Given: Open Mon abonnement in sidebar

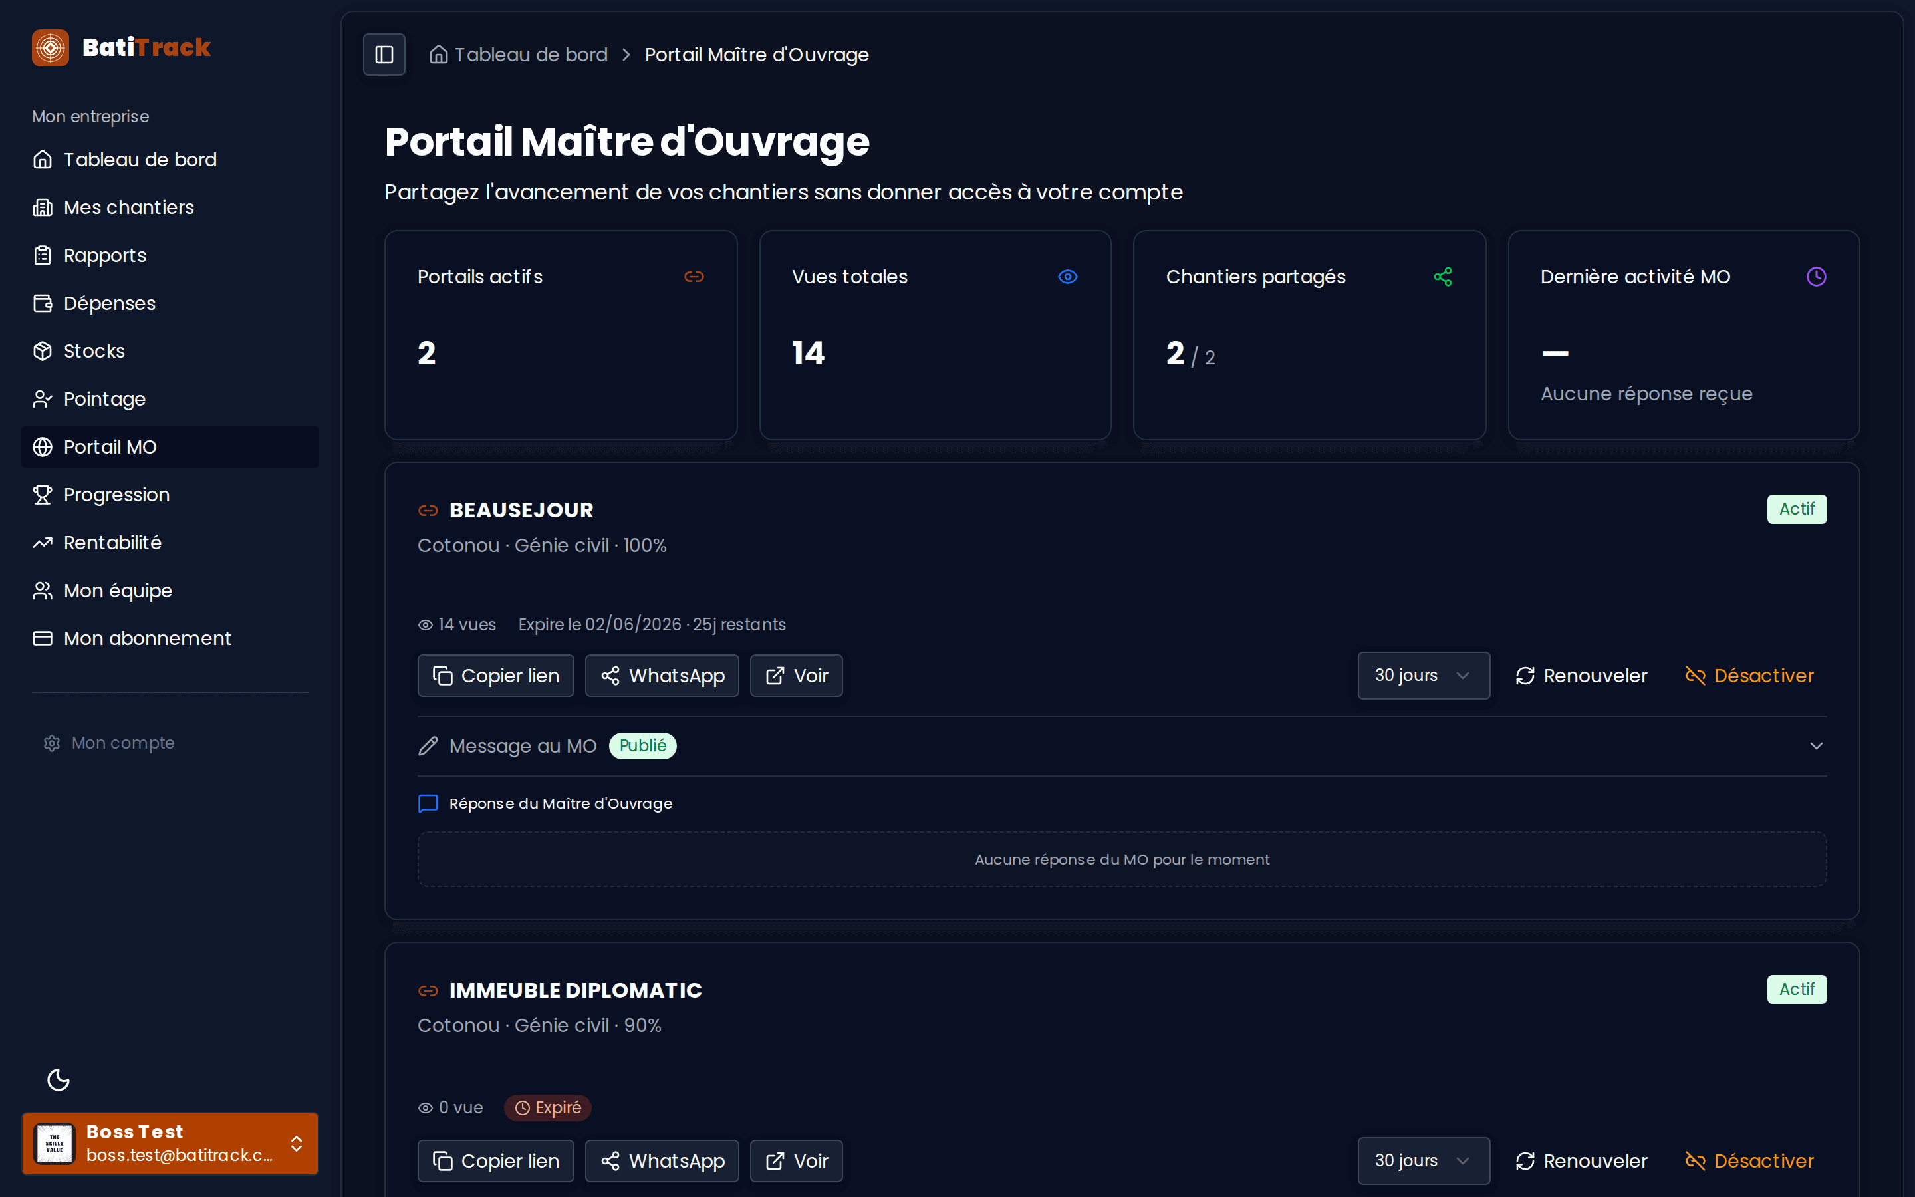Looking at the screenshot, I should (x=170, y=638).
